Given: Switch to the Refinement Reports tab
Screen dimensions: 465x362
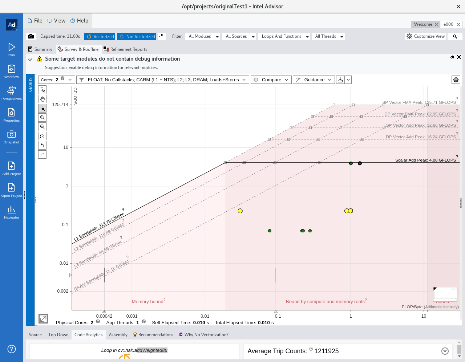Looking at the screenshot, I should coord(125,49).
